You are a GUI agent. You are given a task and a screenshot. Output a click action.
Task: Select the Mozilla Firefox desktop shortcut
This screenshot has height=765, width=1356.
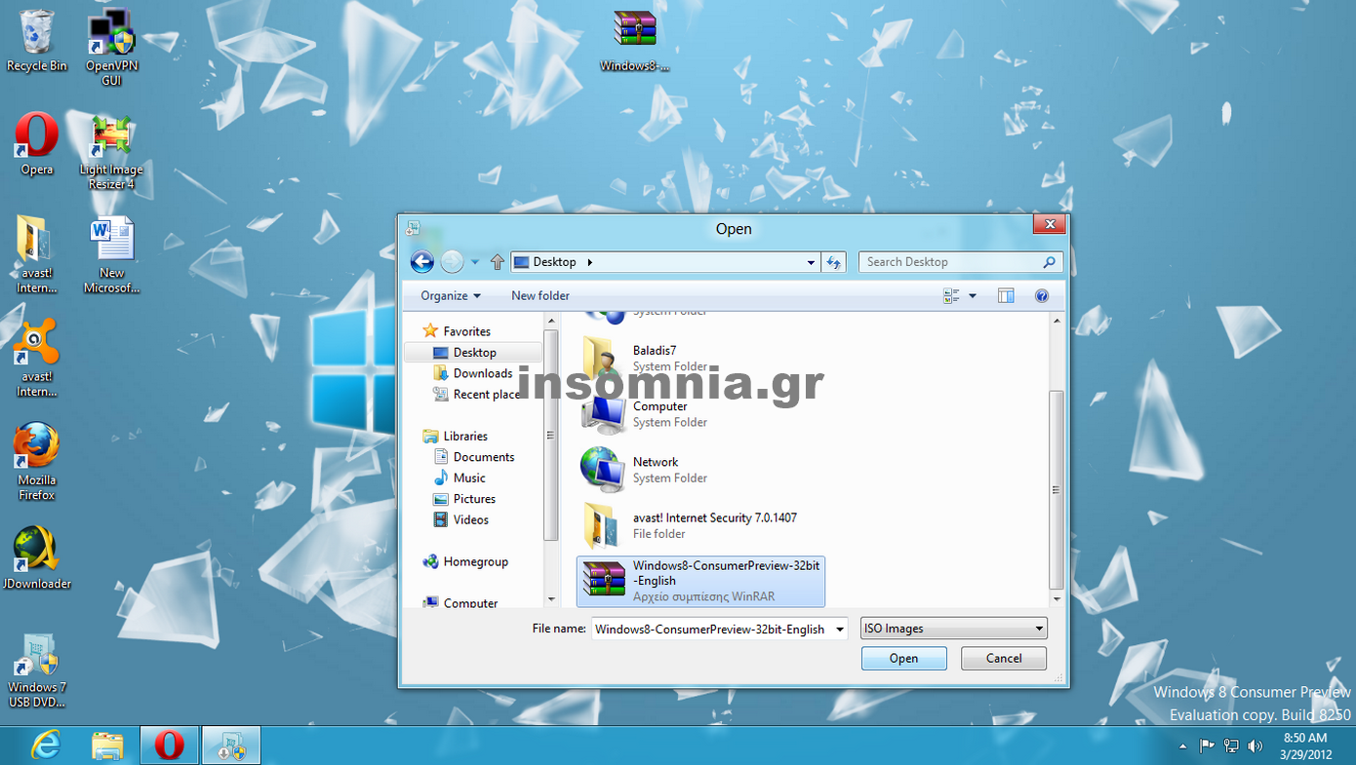(37, 461)
